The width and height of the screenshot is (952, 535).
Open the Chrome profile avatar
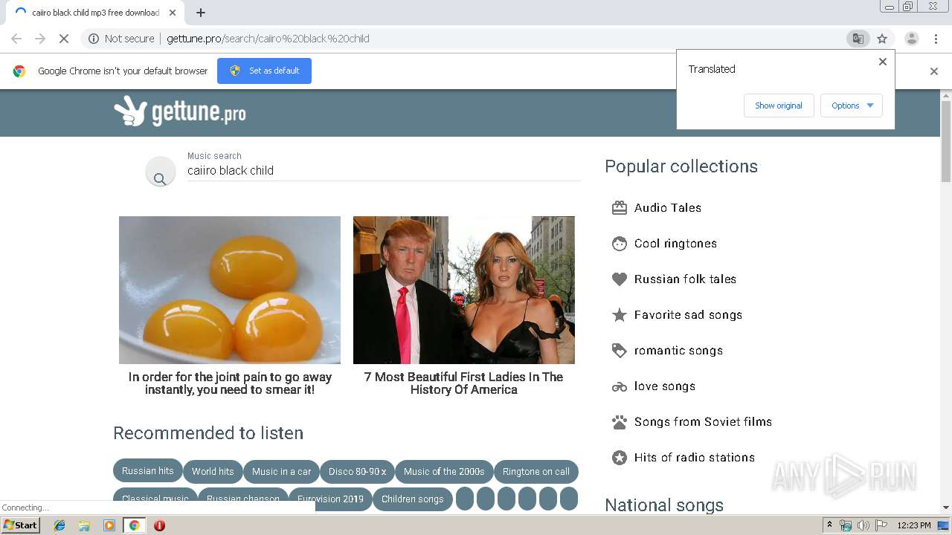pyautogui.click(x=911, y=39)
